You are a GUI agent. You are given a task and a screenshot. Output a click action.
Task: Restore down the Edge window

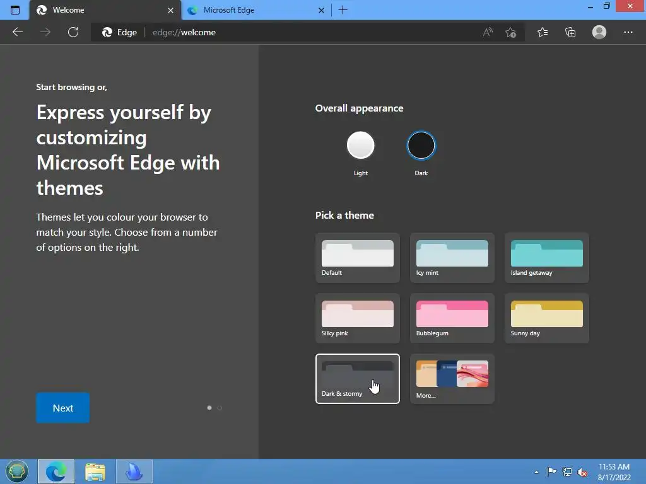tap(606, 6)
